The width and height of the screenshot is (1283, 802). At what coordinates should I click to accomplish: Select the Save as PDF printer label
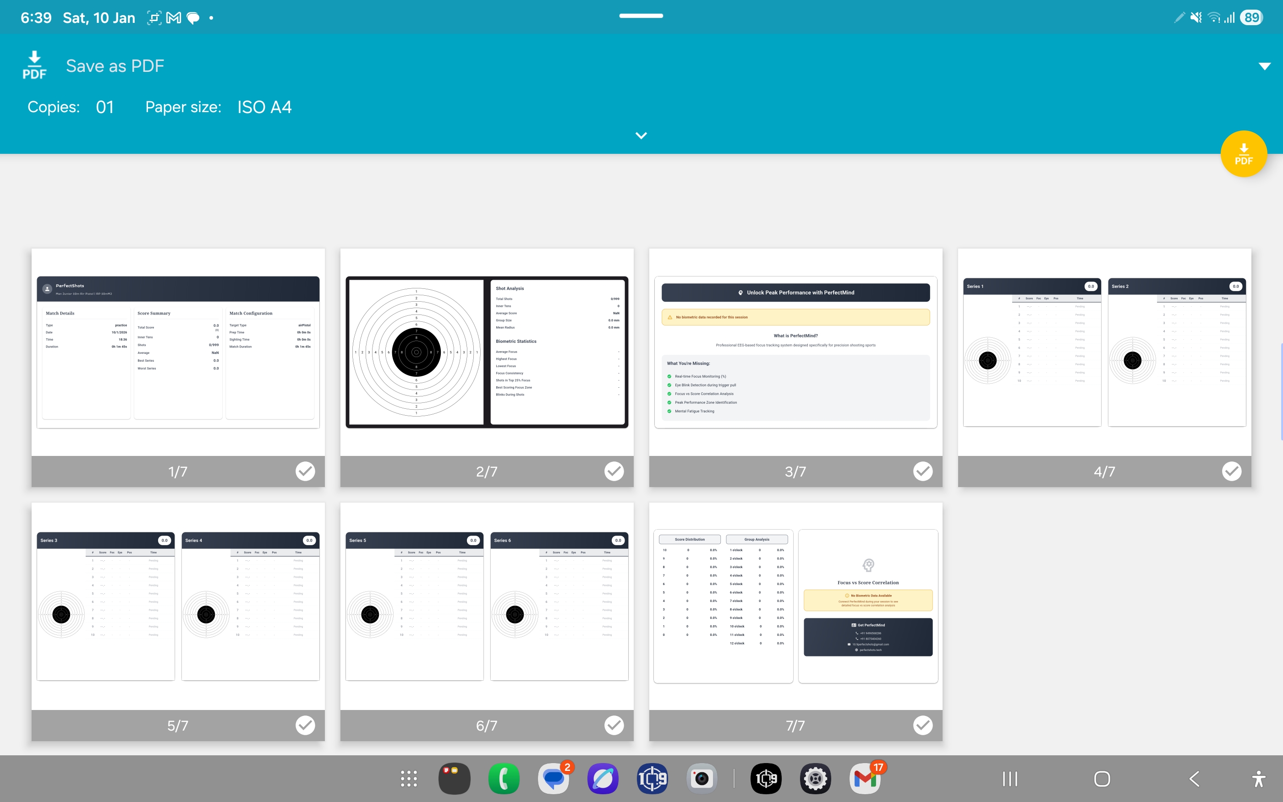tap(115, 66)
